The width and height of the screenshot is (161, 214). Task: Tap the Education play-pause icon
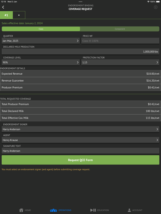(93, 210)
